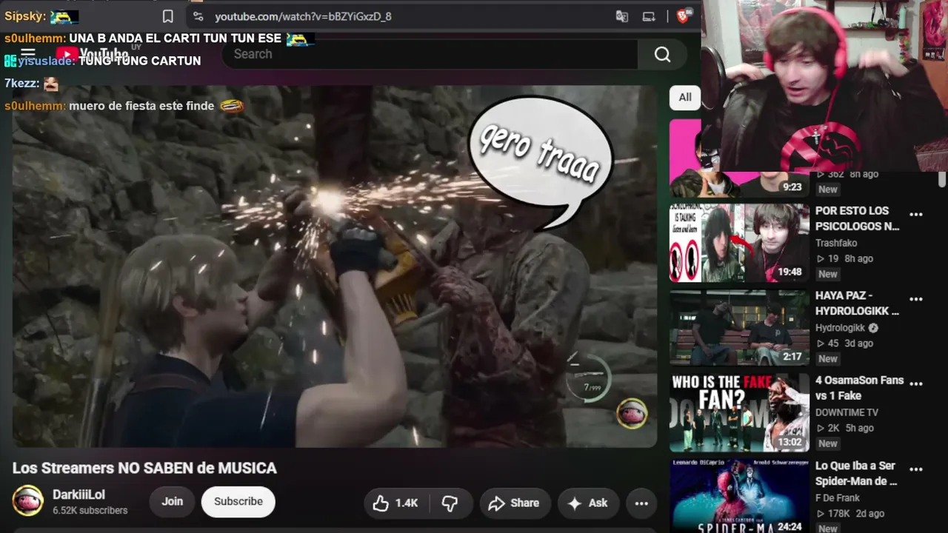Open the 13:02 'Who is the fake fan' thumbnail
Screen dimensions: 948x533
pos(739,412)
